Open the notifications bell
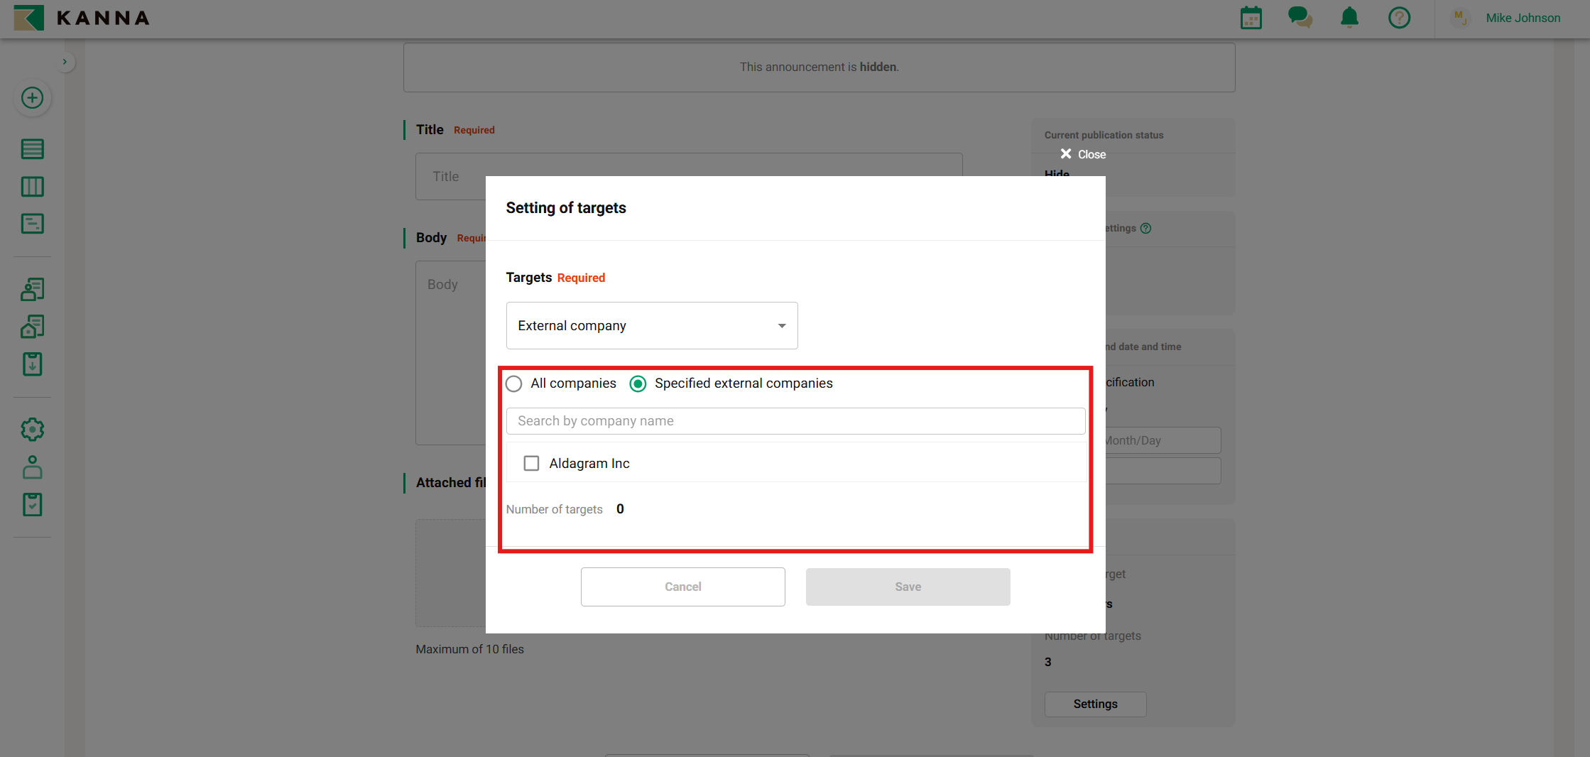This screenshot has width=1590, height=757. 1349,18
